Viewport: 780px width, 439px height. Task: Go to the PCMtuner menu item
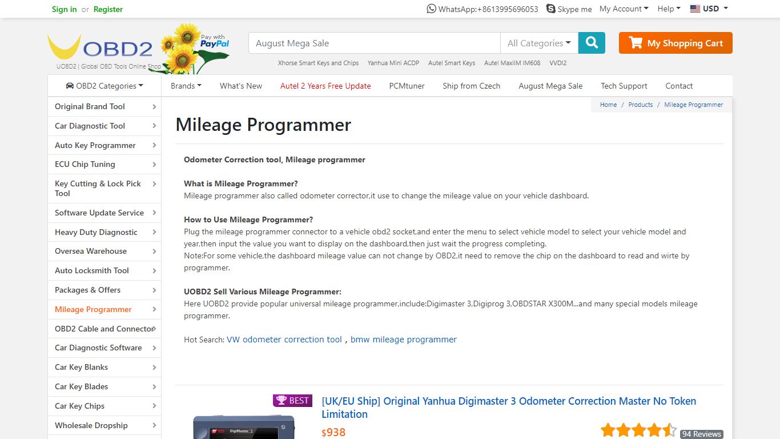(x=407, y=86)
